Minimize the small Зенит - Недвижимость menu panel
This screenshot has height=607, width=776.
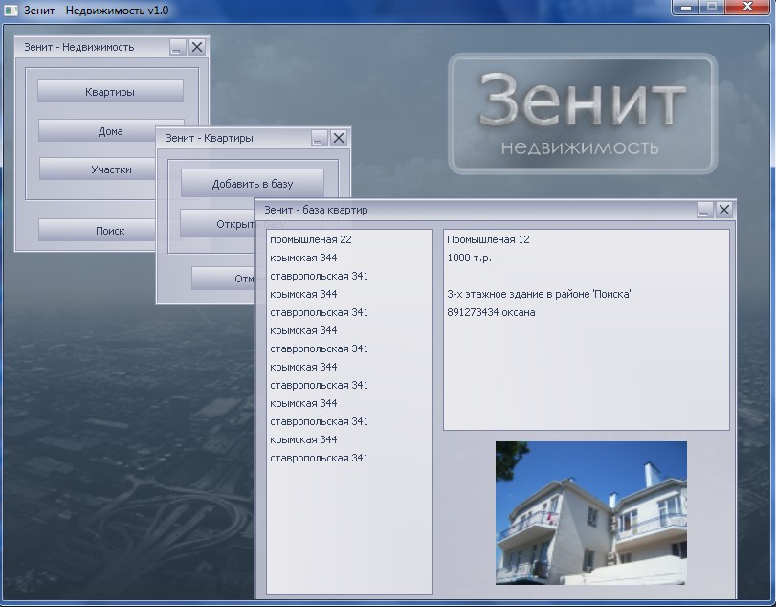[178, 47]
